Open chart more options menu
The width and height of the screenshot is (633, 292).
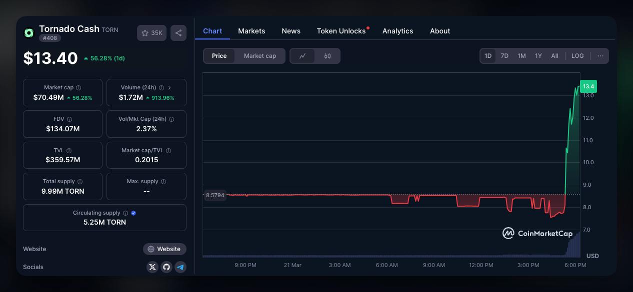pos(600,56)
